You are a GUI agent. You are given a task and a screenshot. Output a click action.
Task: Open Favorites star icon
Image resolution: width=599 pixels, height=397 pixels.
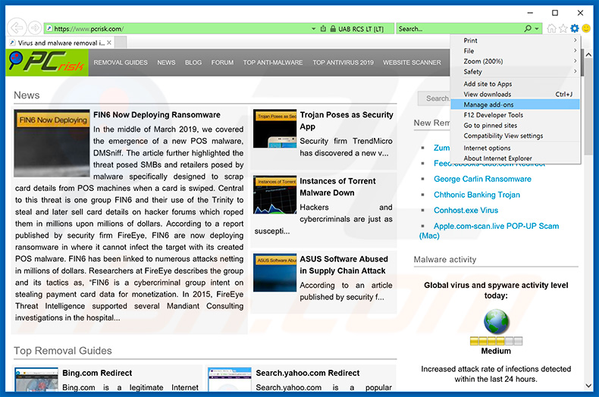coord(563,28)
